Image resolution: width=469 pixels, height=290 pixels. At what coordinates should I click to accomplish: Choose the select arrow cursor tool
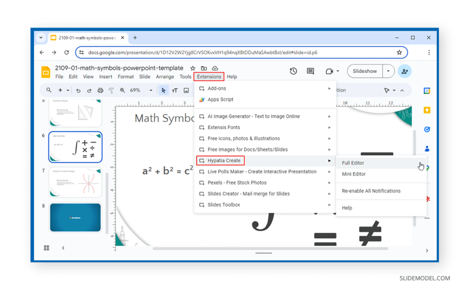tap(163, 90)
